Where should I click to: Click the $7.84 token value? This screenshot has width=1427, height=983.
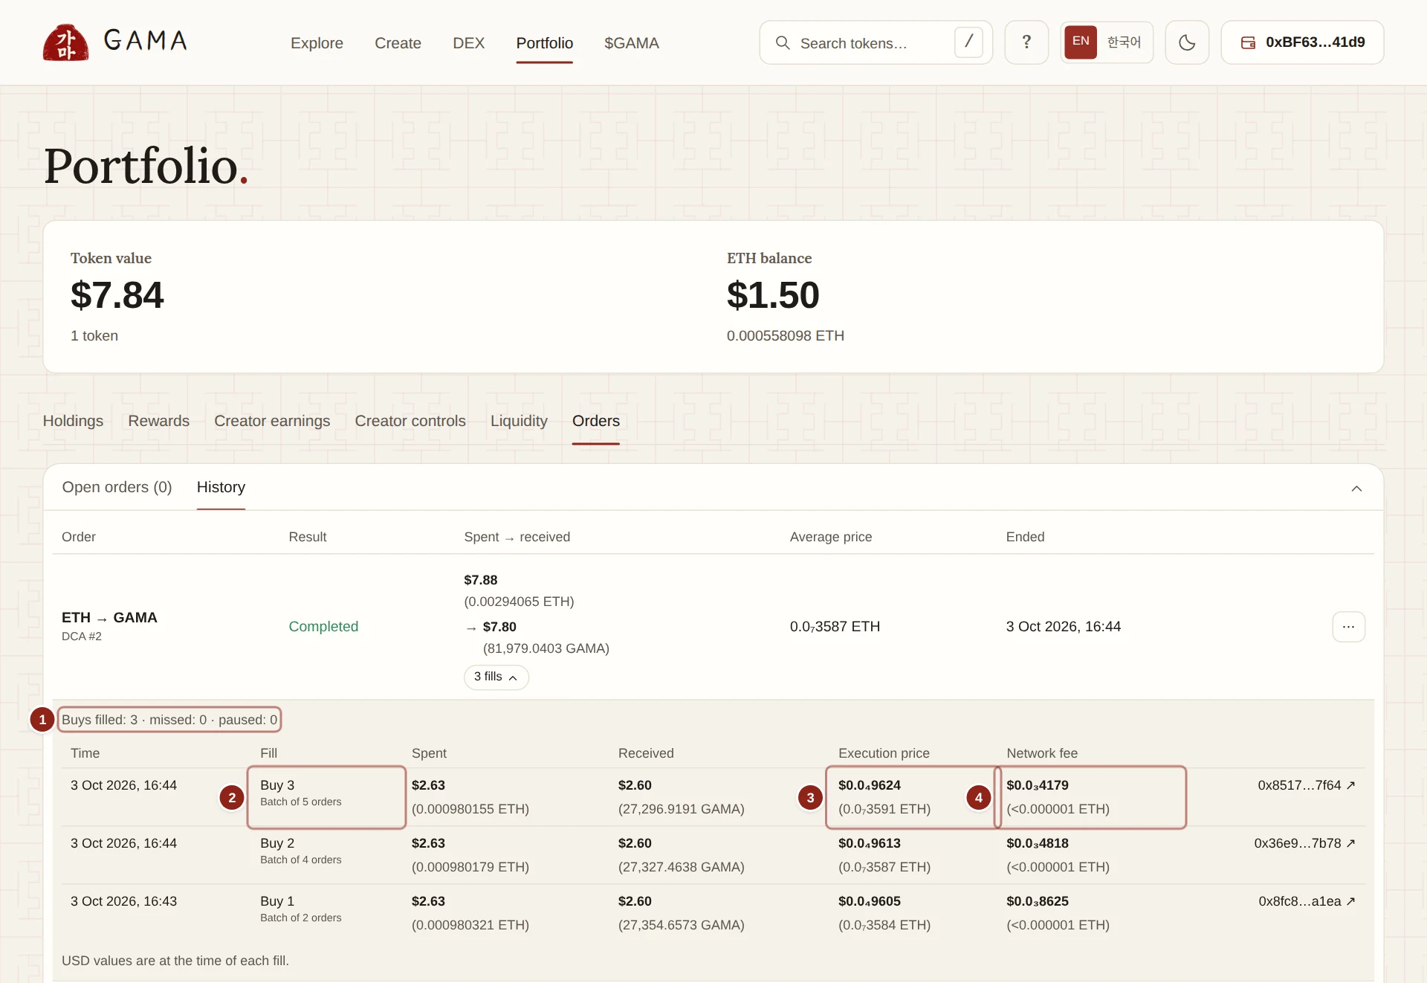(x=117, y=295)
